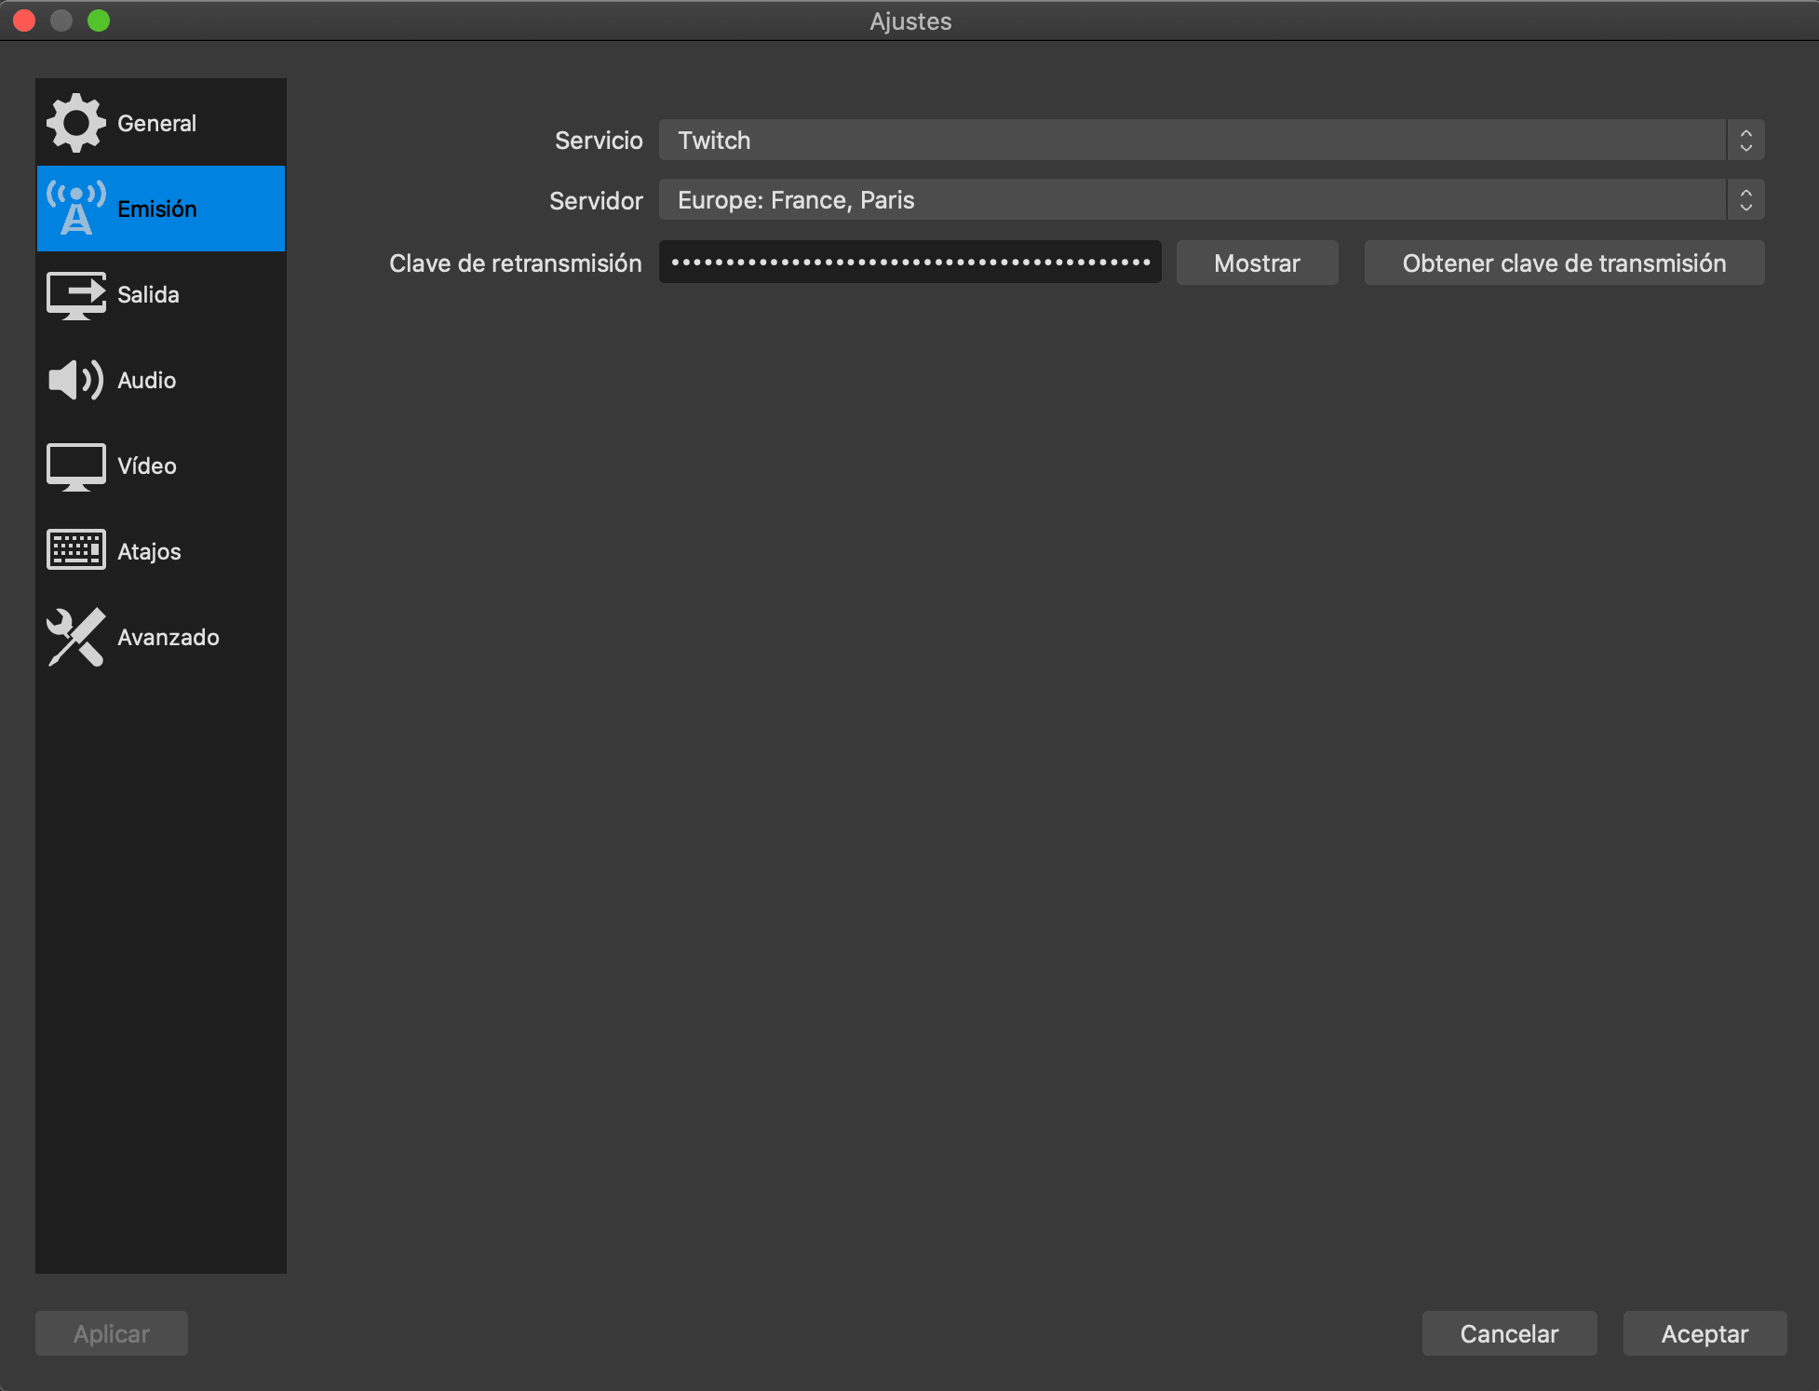Click the Avanzado wrench tools icon
The image size is (1819, 1391).
[x=75, y=637]
